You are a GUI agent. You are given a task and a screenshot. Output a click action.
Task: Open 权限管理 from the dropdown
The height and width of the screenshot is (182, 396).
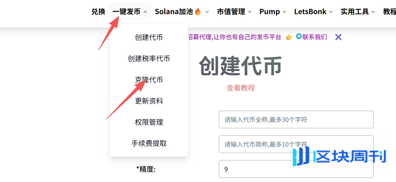(x=149, y=122)
